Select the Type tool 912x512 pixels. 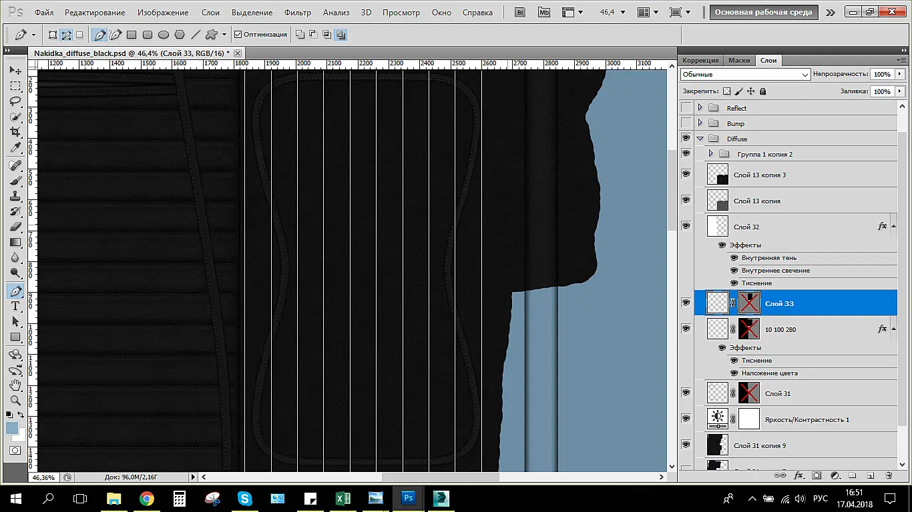pyautogui.click(x=15, y=306)
